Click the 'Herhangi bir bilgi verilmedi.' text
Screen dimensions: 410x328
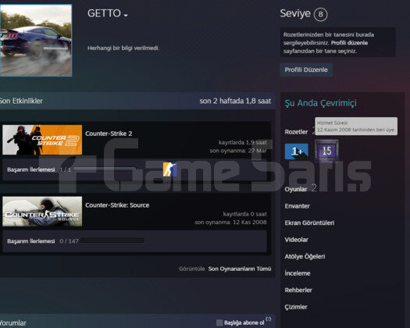point(123,48)
